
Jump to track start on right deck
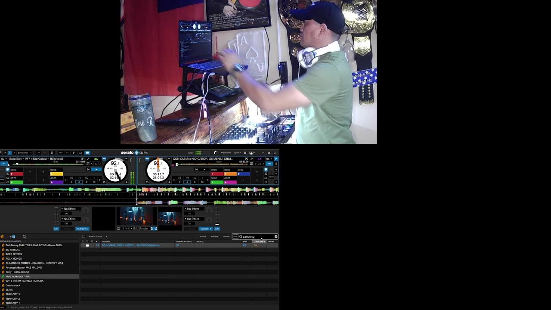(x=197, y=169)
